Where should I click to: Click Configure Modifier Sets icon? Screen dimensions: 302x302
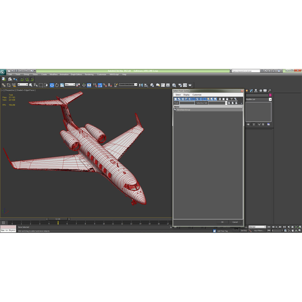point(269,124)
